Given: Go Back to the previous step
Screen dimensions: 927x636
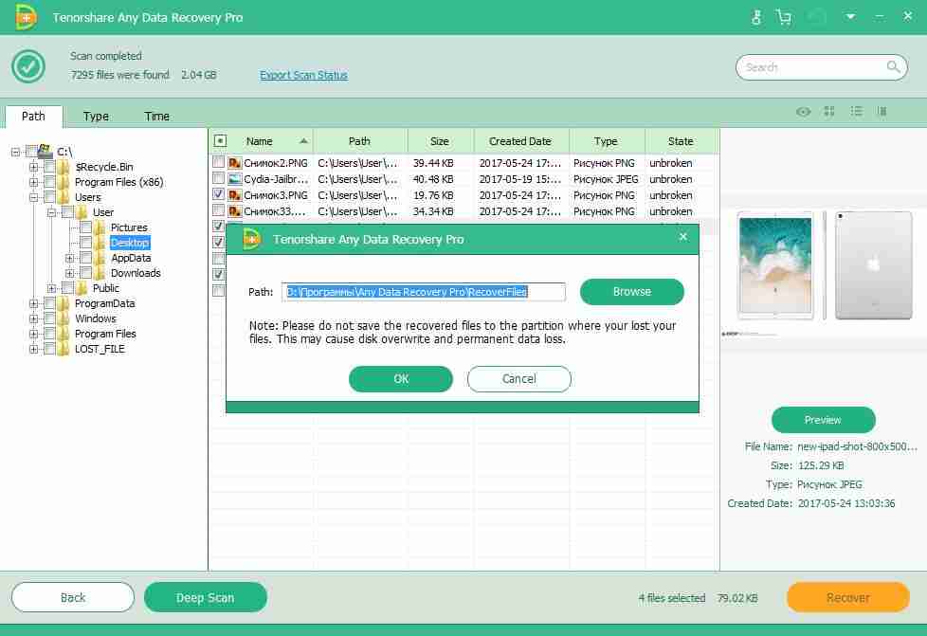Looking at the screenshot, I should point(73,597).
